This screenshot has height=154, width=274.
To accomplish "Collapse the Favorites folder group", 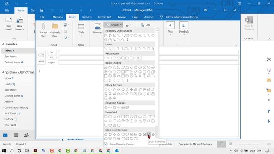I will (3, 44).
